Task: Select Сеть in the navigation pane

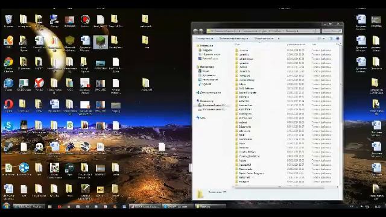Action: tap(201, 118)
